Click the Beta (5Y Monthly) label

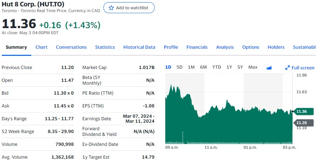pos(92,80)
